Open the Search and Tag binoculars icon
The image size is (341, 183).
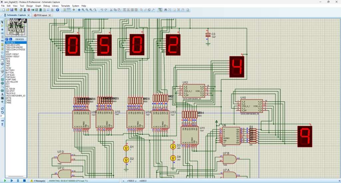[x=165, y=10]
